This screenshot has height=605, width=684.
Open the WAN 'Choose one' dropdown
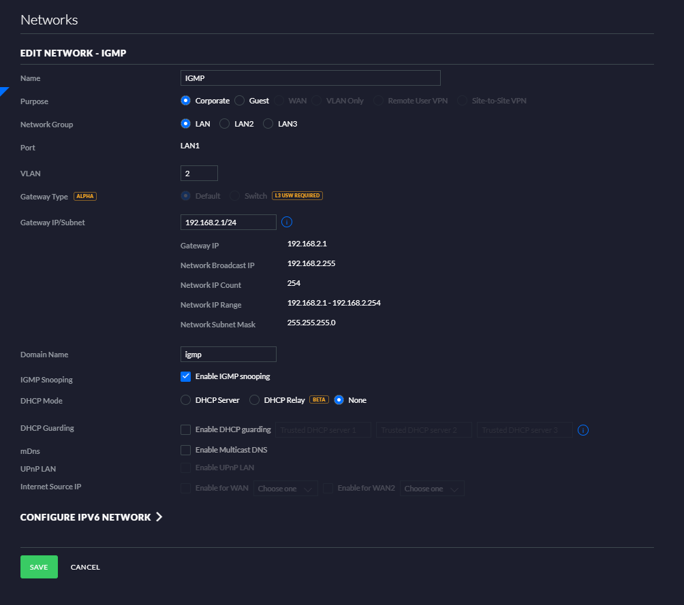click(x=285, y=489)
